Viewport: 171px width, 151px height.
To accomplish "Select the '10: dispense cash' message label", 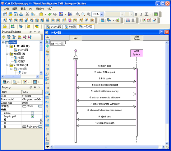I will [105, 123].
